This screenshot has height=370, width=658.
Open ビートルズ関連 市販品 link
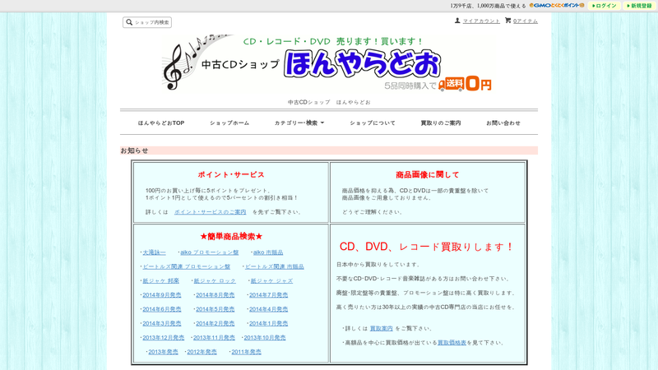275,266
